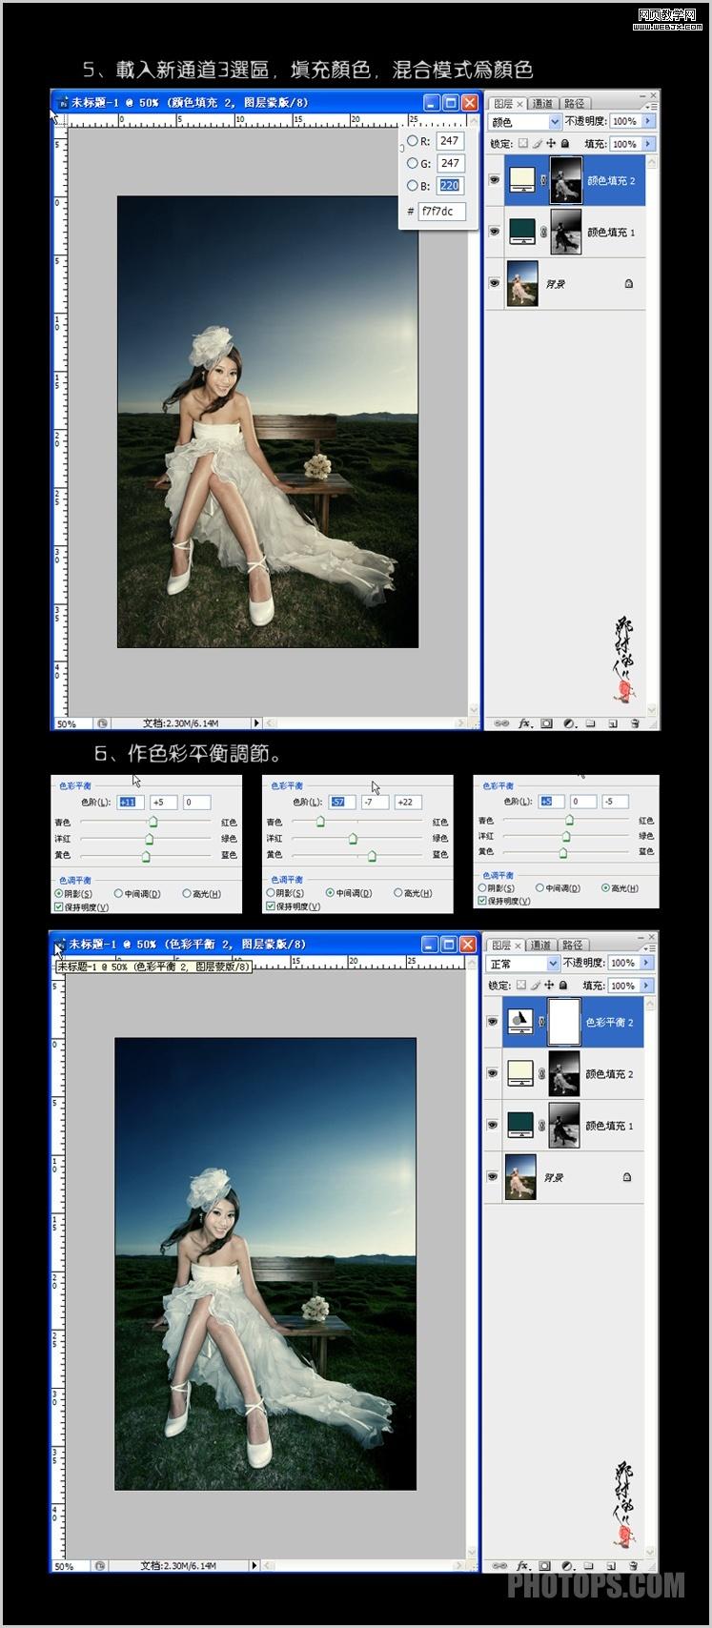Click link layers icon in top Layers panel

tap(499, 723)
